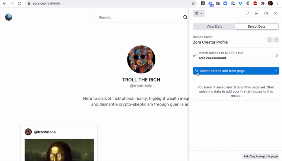Expand the Clay panel to full size
This screenshot has width=282, height=161.
tap(247, 14)
